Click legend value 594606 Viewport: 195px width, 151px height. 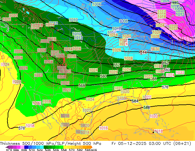click(x=91, y=150)
